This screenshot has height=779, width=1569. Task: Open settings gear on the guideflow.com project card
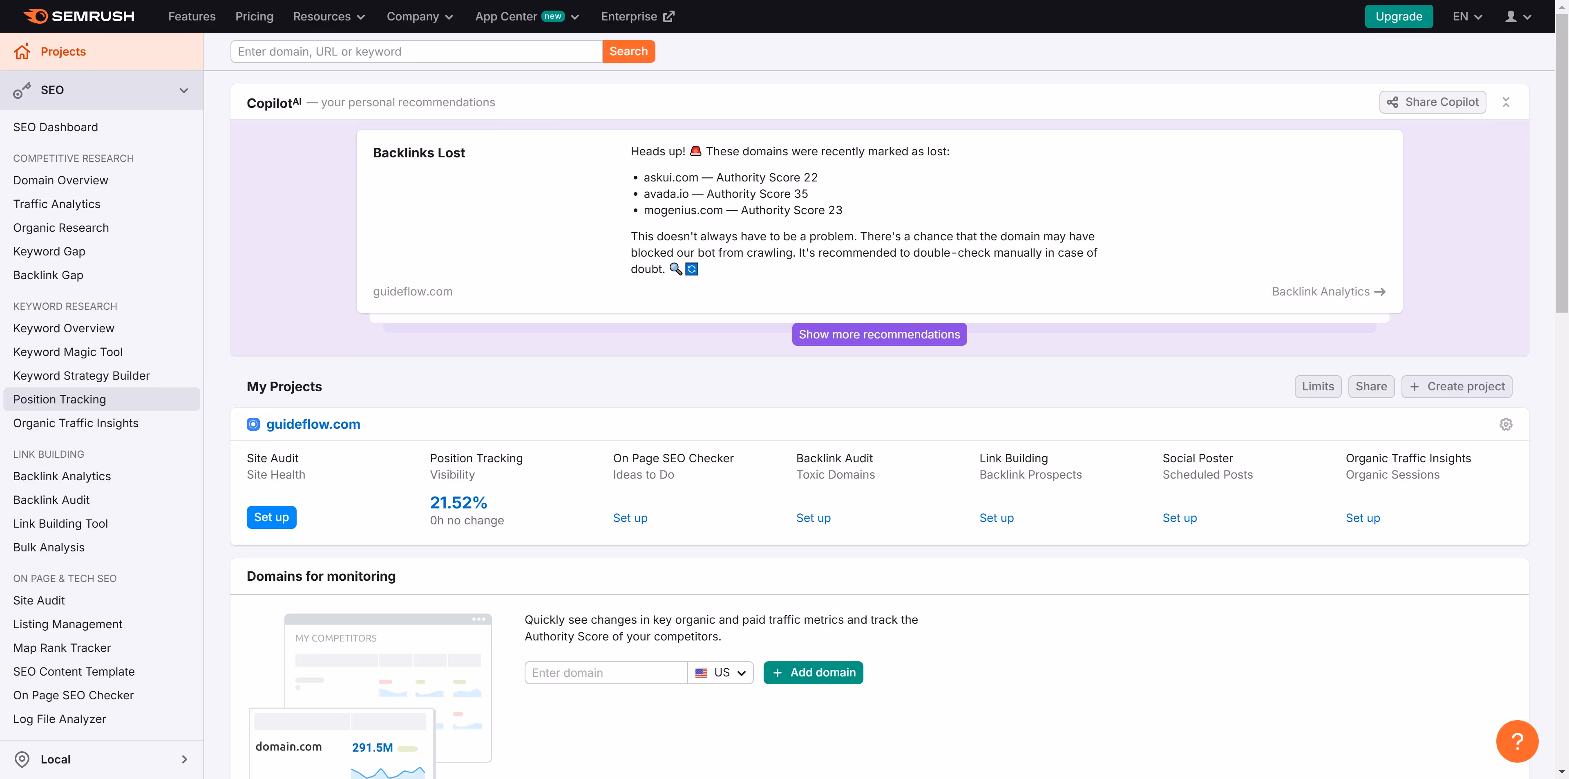pos(1506,424)
